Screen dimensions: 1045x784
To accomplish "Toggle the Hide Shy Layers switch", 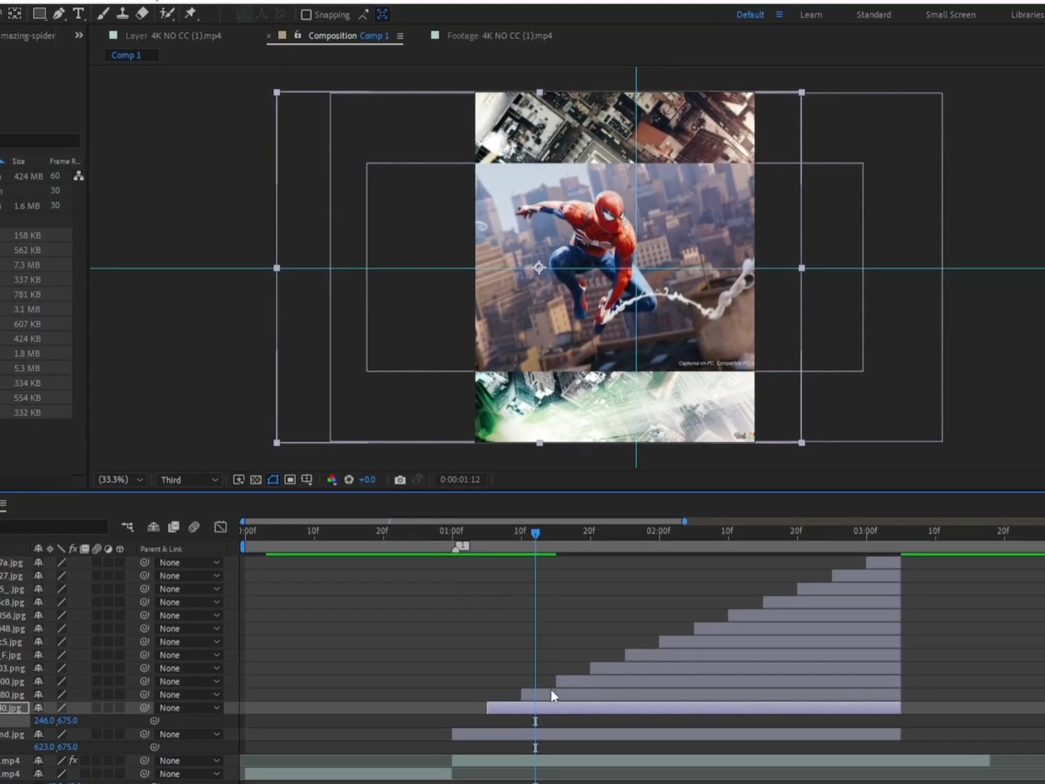I will point(153,526).
